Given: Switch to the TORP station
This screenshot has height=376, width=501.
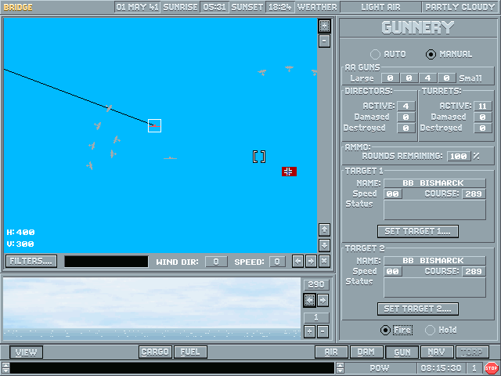Looking at the screenshot, I should [x=472, y=352].
